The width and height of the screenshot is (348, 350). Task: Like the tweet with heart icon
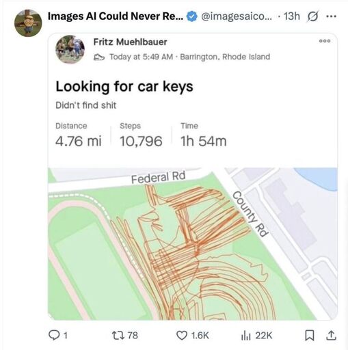tap(182, 336)
